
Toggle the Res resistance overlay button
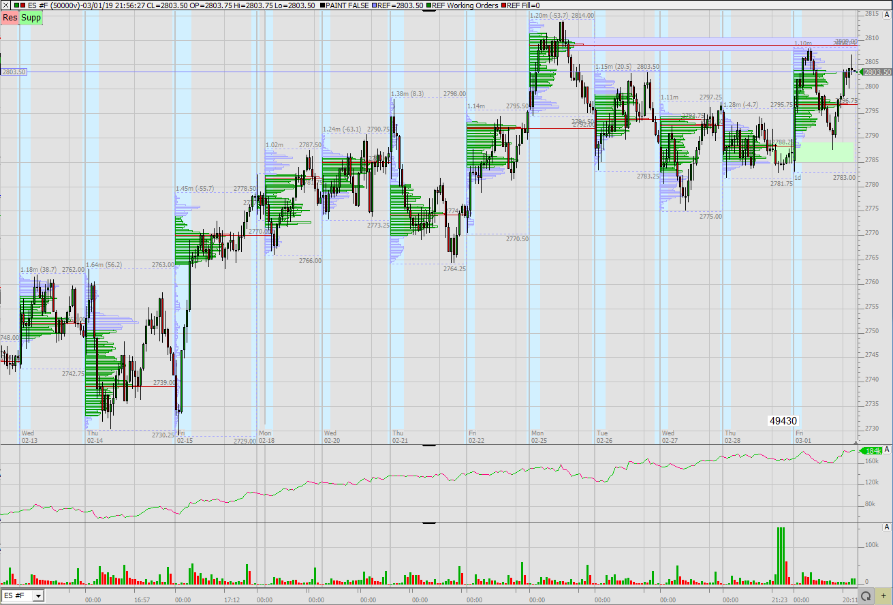(x=9, y=18)
